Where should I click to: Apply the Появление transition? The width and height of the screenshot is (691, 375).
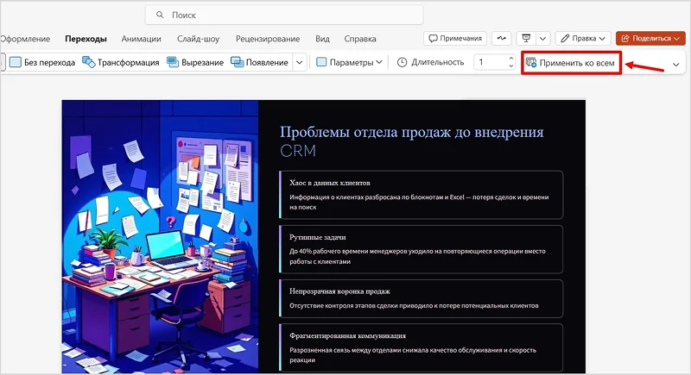260,62
